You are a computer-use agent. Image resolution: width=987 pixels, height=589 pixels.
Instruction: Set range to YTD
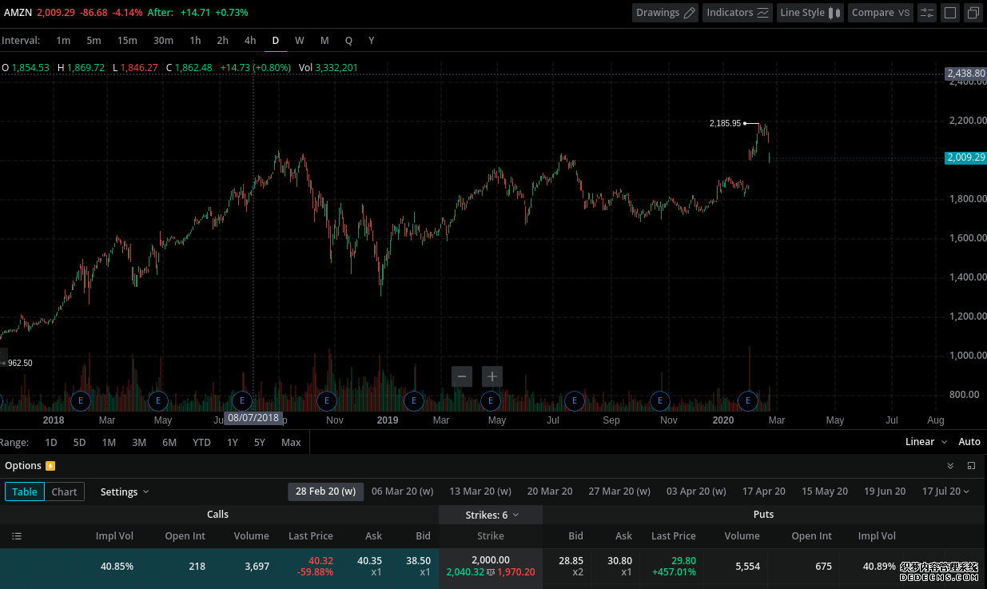click(x=201, y=442)
